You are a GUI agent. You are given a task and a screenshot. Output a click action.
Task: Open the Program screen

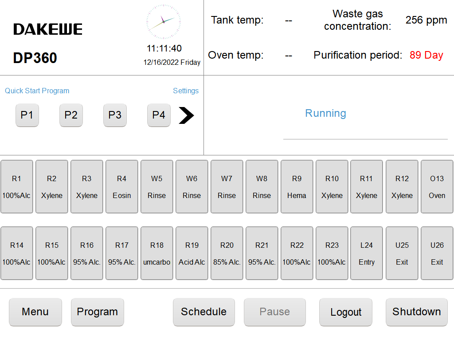click(x=97, y=312)
